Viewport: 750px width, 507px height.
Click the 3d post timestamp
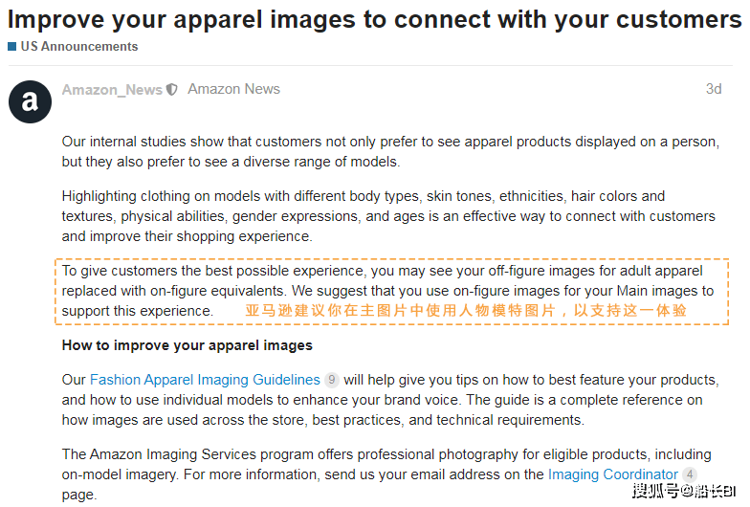(714, 89)
